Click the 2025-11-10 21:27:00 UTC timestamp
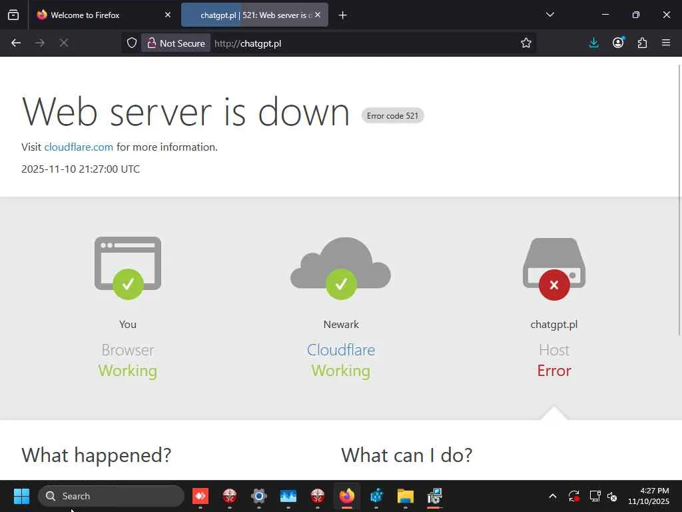The width and height of the screenshot is (682, 512). click(81, 169)
